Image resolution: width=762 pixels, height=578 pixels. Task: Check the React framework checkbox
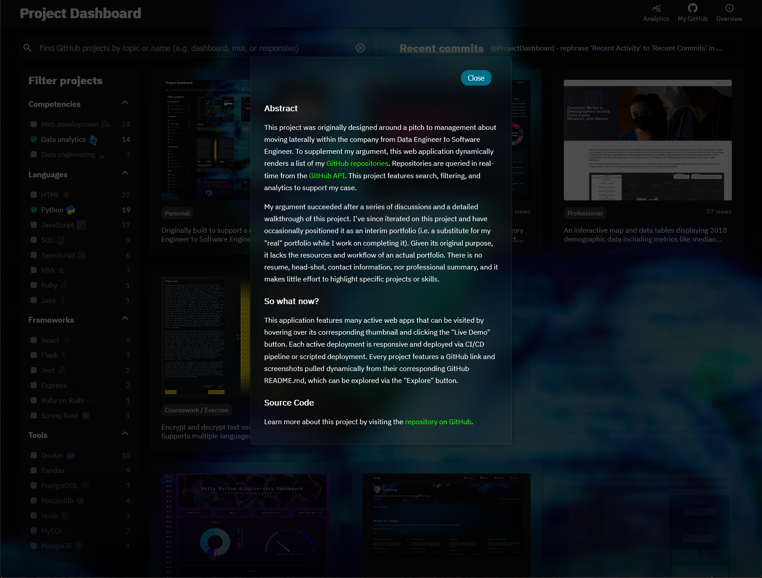click(34, 340)
